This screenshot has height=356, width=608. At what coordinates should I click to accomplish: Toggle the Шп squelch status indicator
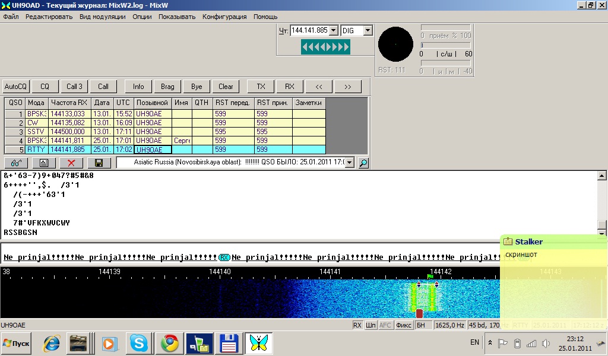(370, 325)
